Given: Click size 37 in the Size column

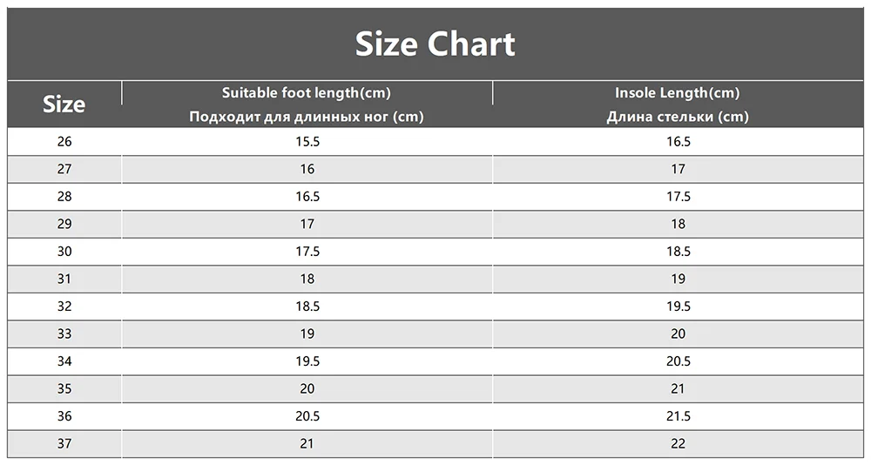Looking at the screenshot, I should 64,443.
